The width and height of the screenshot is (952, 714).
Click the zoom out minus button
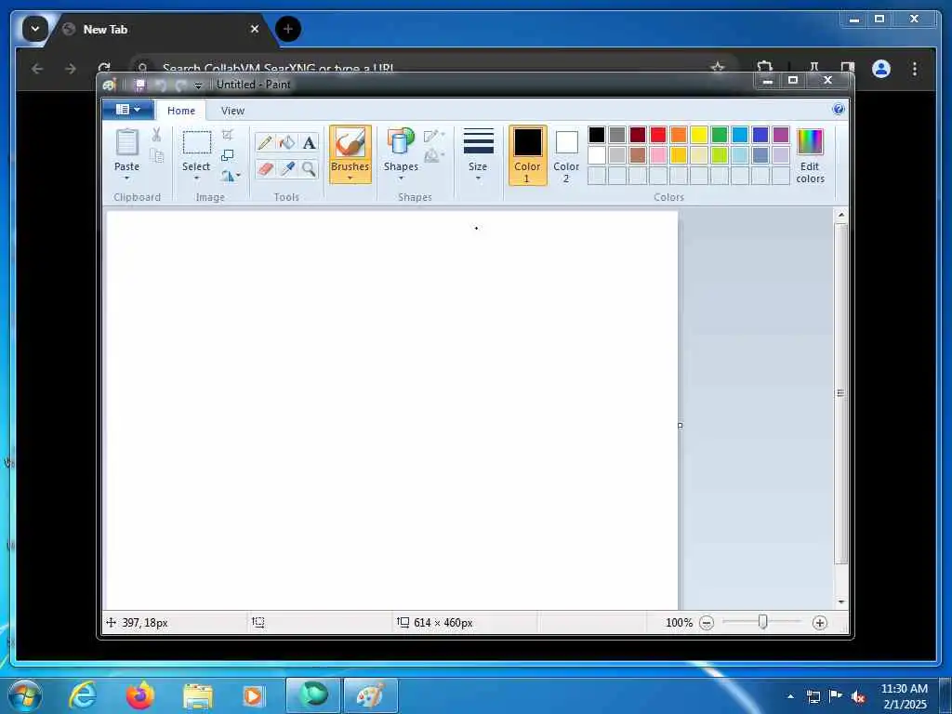pyautogui.click(x=707, y=622)
